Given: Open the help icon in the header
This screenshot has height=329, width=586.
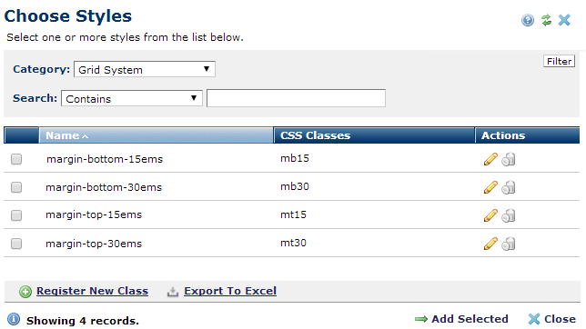Looking at the screenshot, I should click(x=528, y=20).
